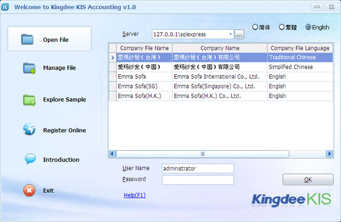Click 爱玛沙发(中国)有限公司 company name cell
341x222 pixels.
[x=220, y=67]
